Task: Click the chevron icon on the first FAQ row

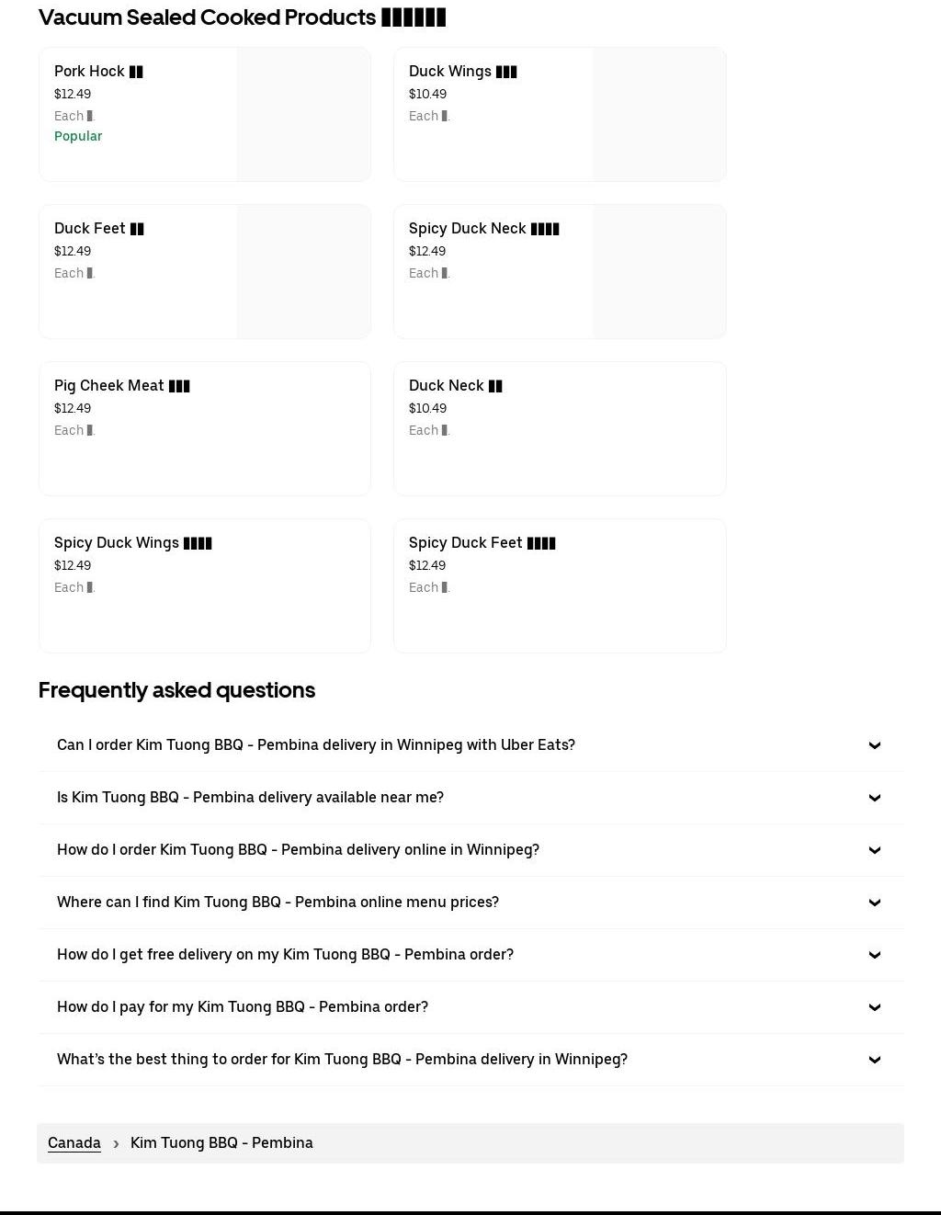Action: (x=874, y=745)
